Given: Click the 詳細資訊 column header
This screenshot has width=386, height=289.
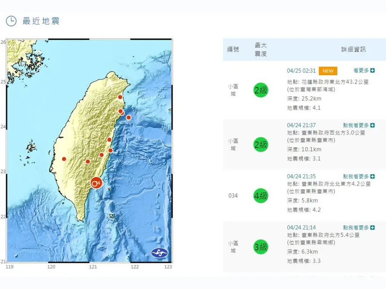Looking at the screenshot, I should (x=353, y=49).
